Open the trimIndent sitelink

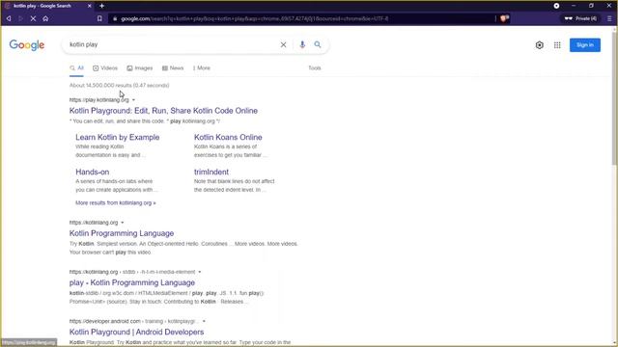click(211, 172)
